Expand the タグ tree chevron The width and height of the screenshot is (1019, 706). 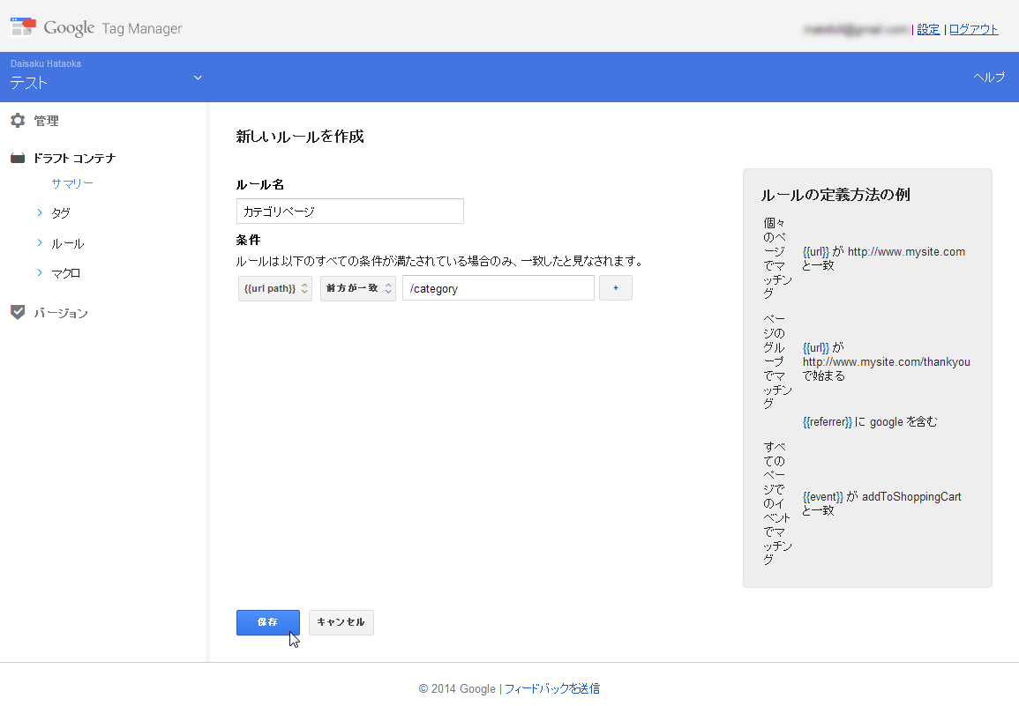tap(40, 212)
